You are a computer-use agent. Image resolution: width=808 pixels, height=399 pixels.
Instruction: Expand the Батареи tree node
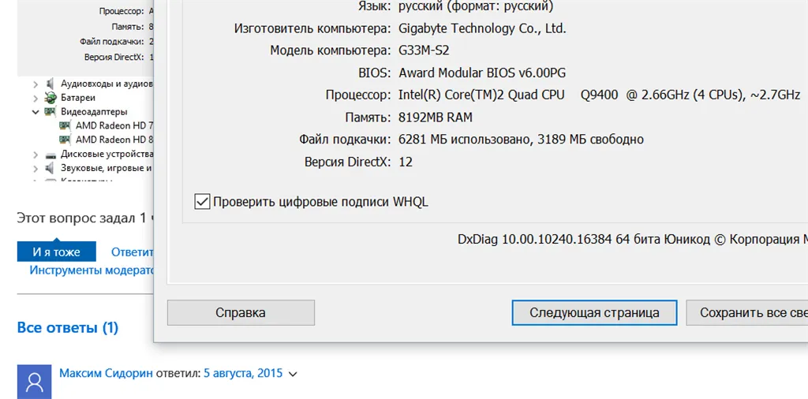click(x=36, y=98)
